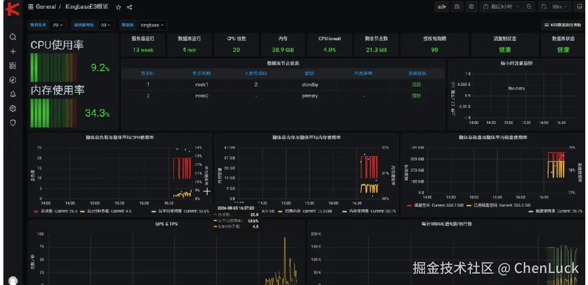Image resolution: width=588 pixels, height=285 pixels.
Task: Click the node1 cell in node table
Action: (x=202, y=85)
